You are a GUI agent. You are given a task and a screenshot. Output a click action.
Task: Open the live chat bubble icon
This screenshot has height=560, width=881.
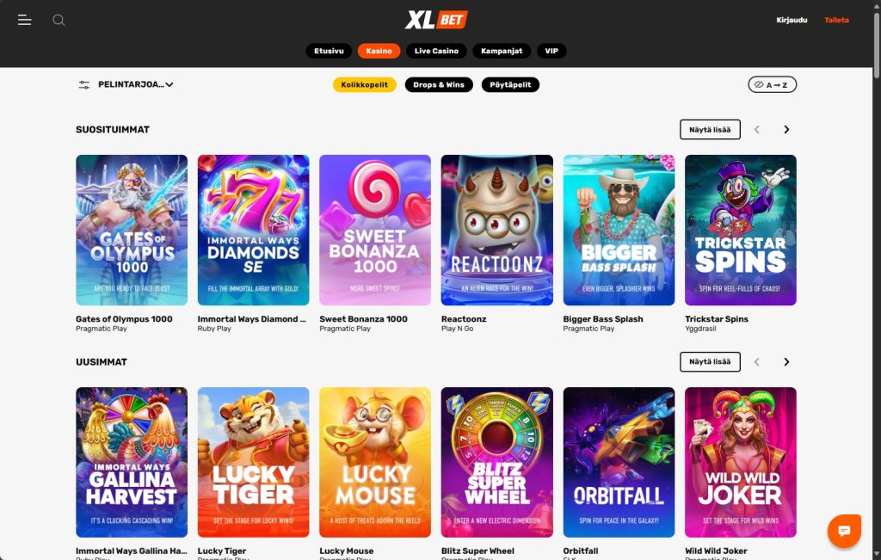(x=844, y=530)
